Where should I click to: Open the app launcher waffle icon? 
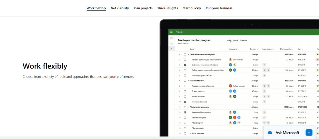[x=171, y=32]
